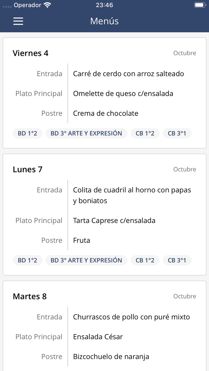Screen dimensions: 209x371
Task: Select BD 3° ARTE Y EXPRESIÓN tag under Viernes 4
Action: pos(86,133)
